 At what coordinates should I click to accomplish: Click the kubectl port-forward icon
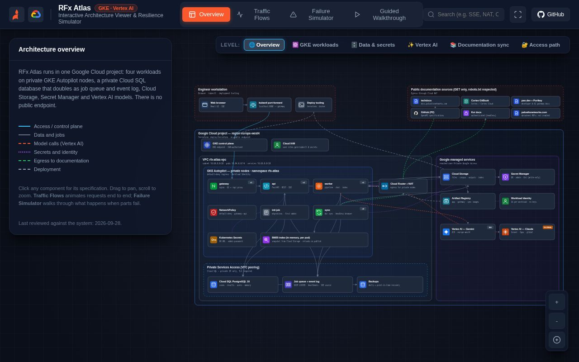point(253,105)
